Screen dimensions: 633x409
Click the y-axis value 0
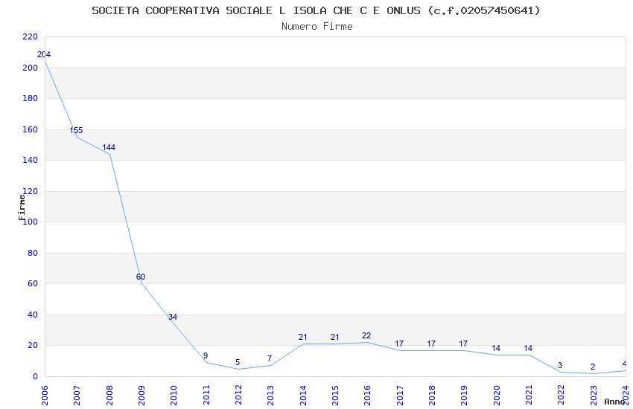(x=35, y=376)
